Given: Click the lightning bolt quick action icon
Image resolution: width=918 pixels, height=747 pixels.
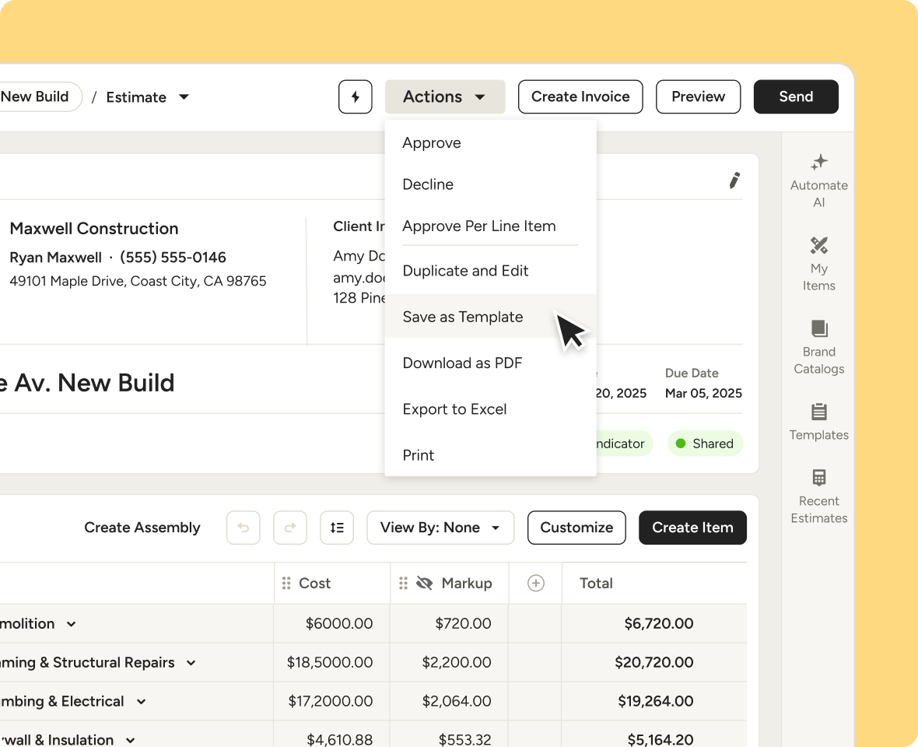Looking at the screenshot, I should point(356,97).
